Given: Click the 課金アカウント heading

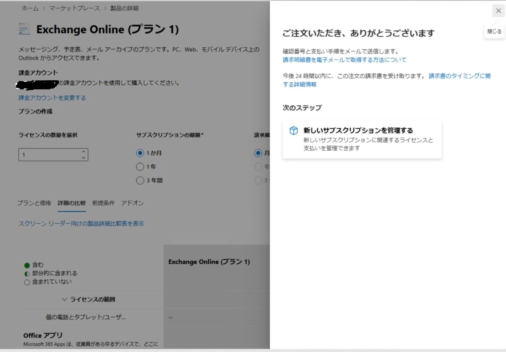Looking at the screenshot, I should click(38, 73).
